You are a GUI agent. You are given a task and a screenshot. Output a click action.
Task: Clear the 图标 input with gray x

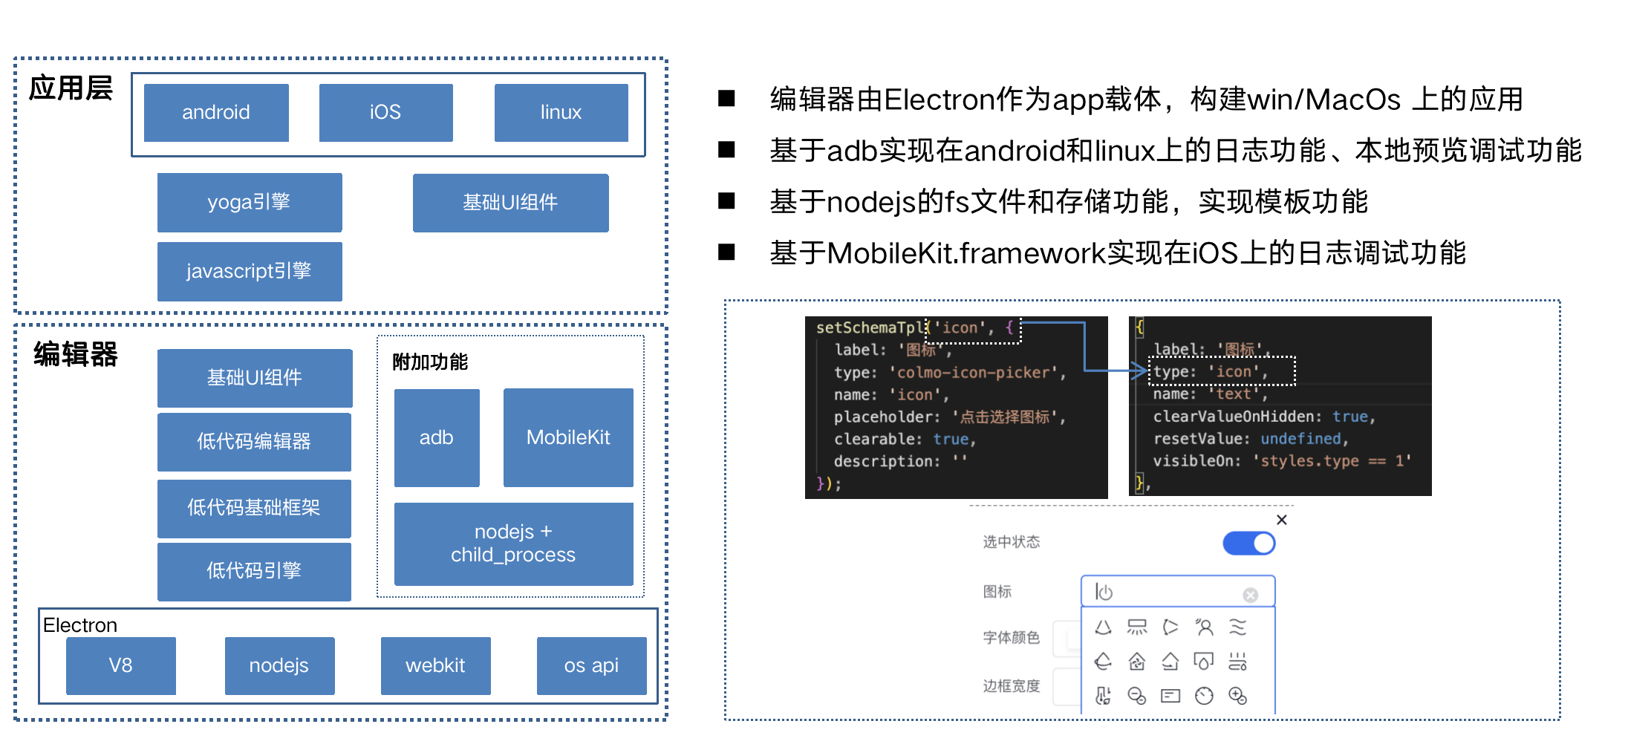pyautogui.click(x=1251, y=595)
